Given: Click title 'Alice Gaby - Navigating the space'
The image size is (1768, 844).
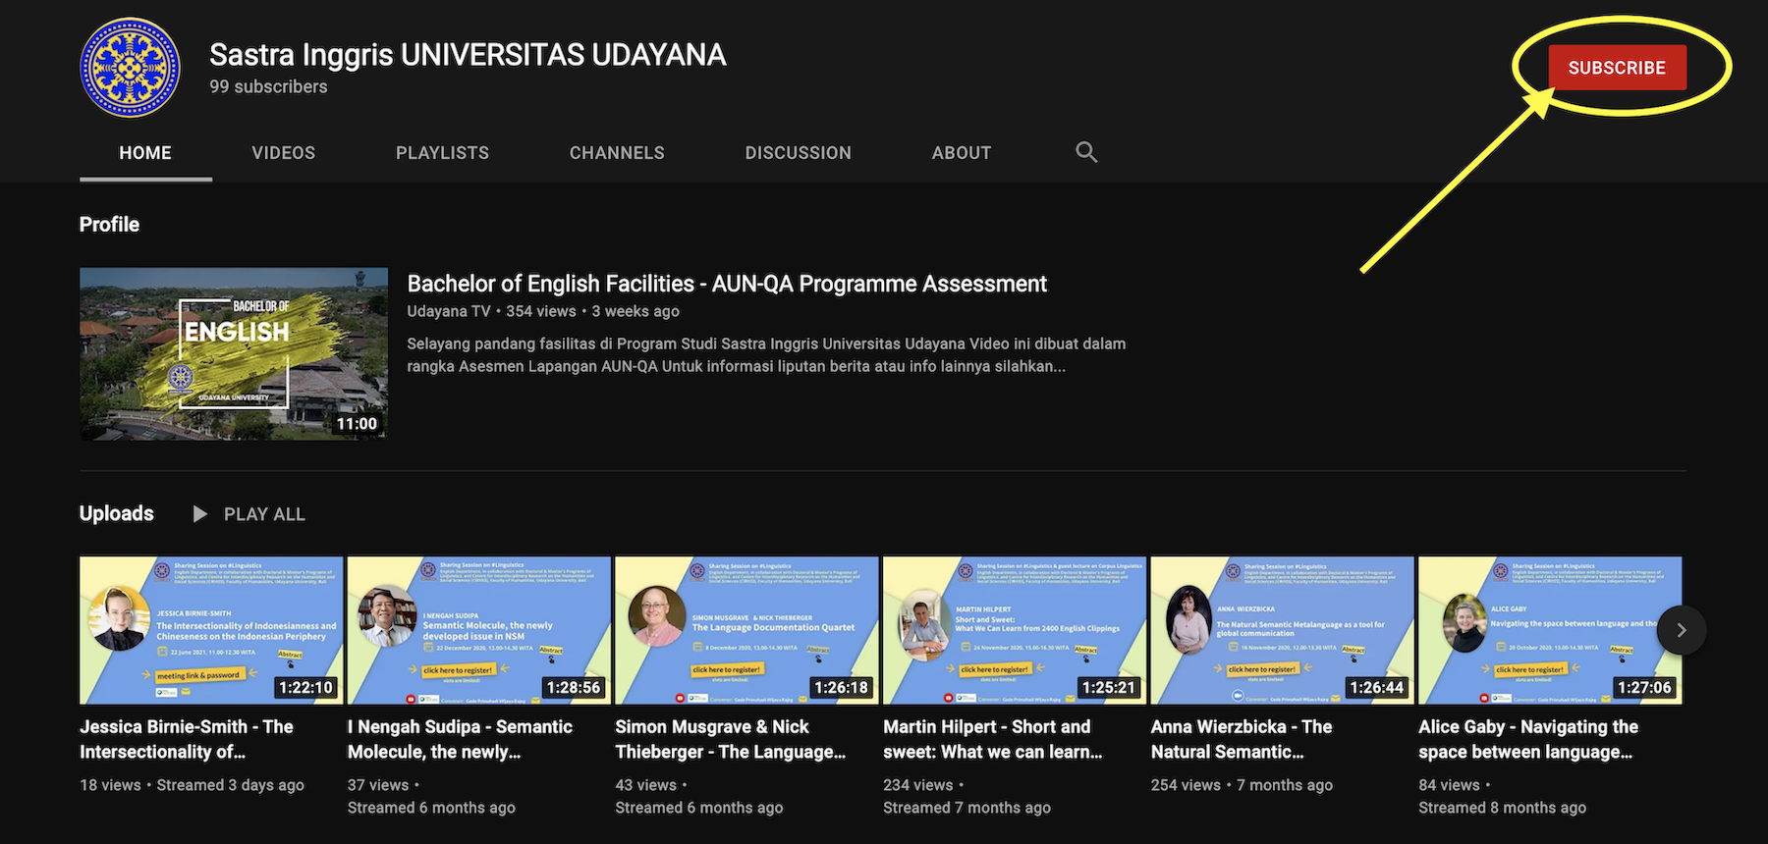Looking at the screenshot, I should coord(1528,739).
